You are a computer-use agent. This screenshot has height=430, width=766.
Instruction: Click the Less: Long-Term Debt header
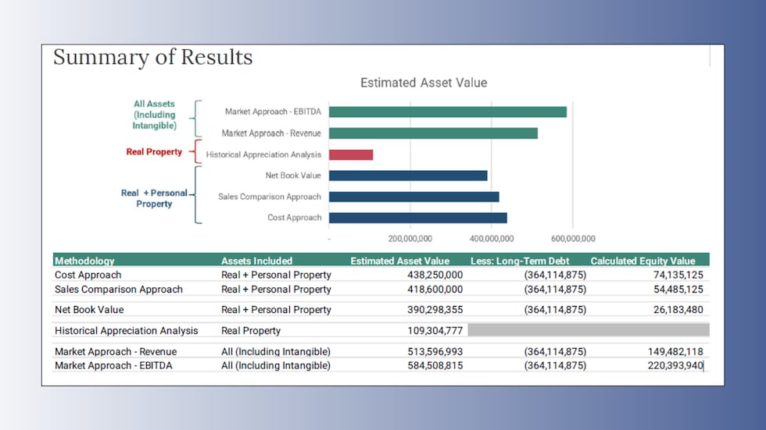pyautogui.click(x=520, y=261)
